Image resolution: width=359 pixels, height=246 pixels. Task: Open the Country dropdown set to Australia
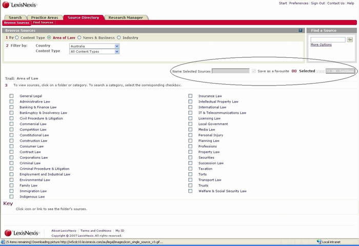(x=94, y=46)
